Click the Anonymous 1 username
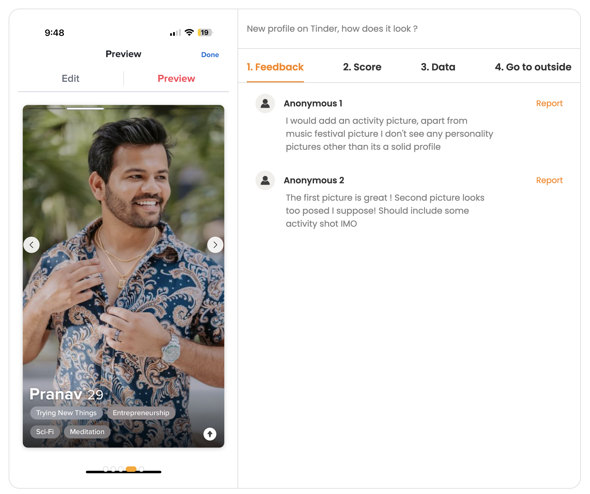The height and width of the screenshot is (494, 590). point(313,104)
